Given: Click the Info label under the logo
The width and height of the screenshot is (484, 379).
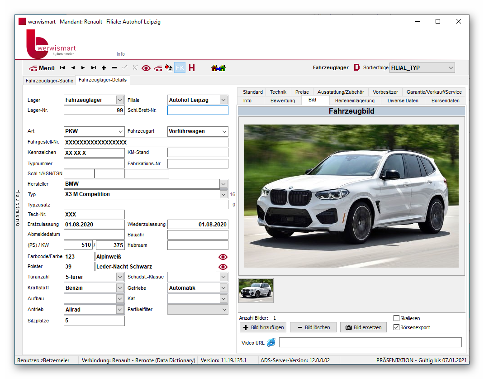Looking at the screenshot, I should [x=121, y=54].
